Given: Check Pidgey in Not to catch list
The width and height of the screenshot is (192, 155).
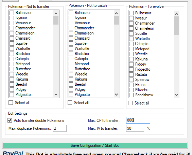Looking at the screenshot, I should pyautogui.click(x=71, y=89).
